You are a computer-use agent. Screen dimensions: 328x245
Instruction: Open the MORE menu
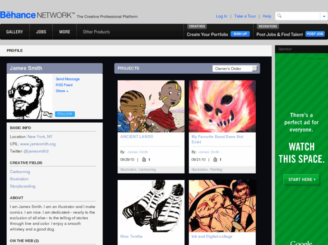pos(65,32)
